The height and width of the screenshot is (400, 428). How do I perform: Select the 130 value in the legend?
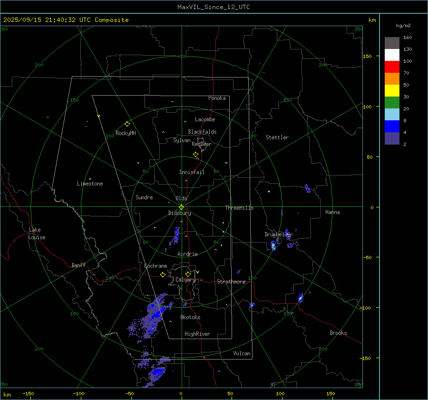tap(408, 49)
